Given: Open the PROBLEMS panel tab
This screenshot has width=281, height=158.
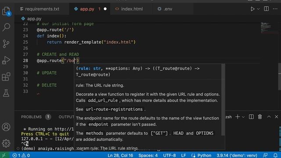Looking at the screenshot, I should point(31,117).
